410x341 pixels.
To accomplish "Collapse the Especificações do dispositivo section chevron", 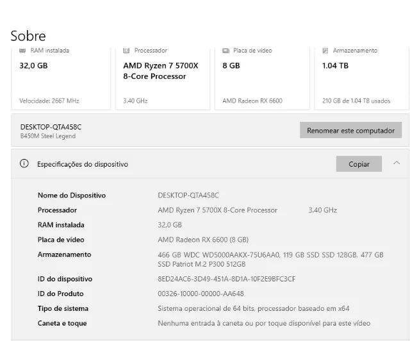I will 397,163.
